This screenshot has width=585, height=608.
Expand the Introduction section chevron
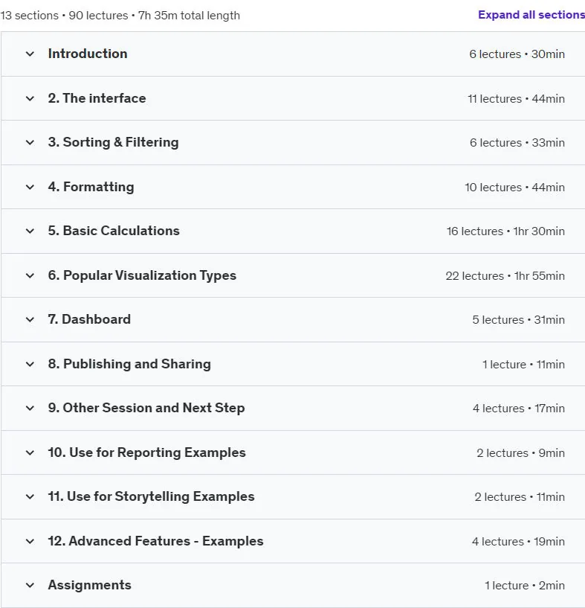(x=30, y=54)
